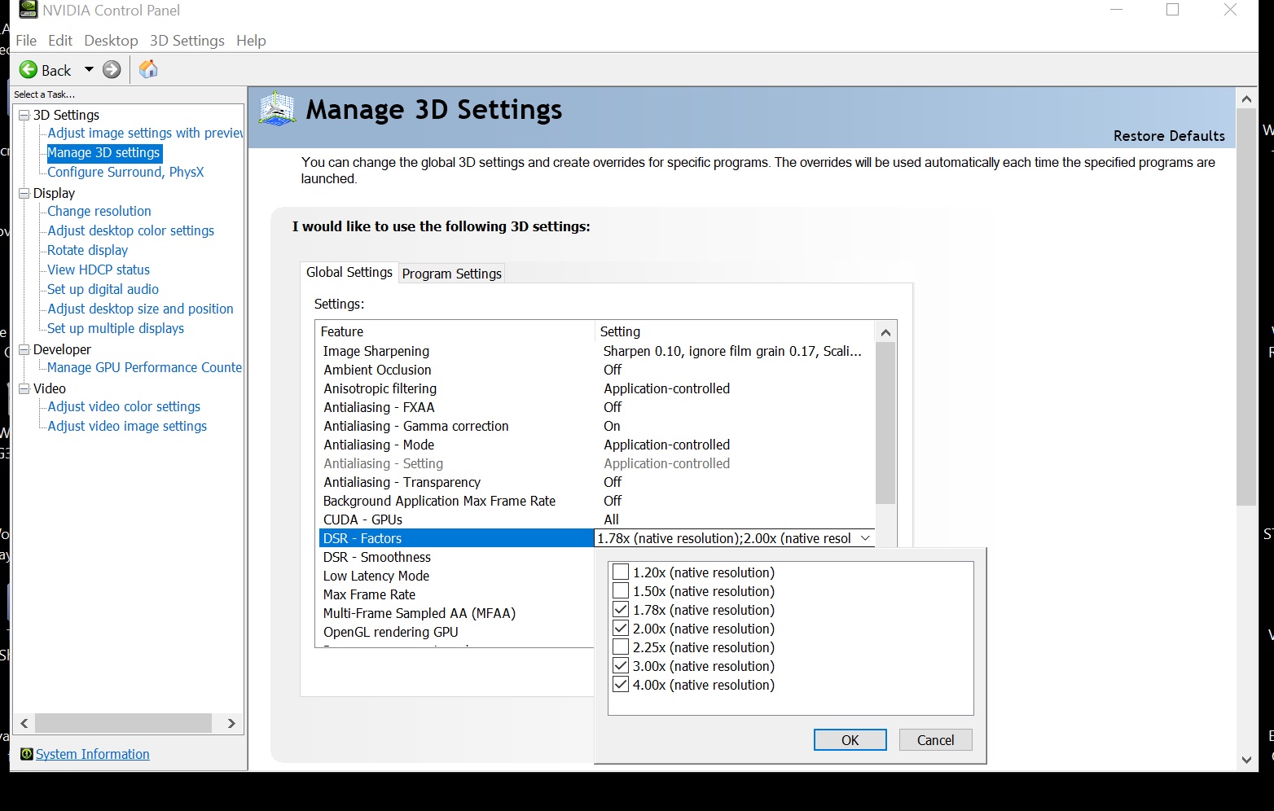Click the NVIDIA logo in title bar
The height and width of the screenshot is (811, 1274).
pyautogui.click(x=29, y=10)
